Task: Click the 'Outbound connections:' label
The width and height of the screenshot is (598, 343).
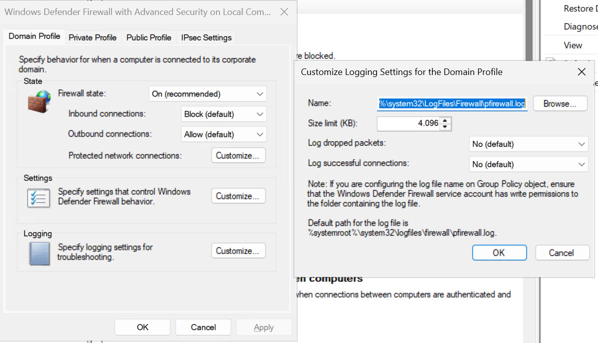Action: (109, 134)
